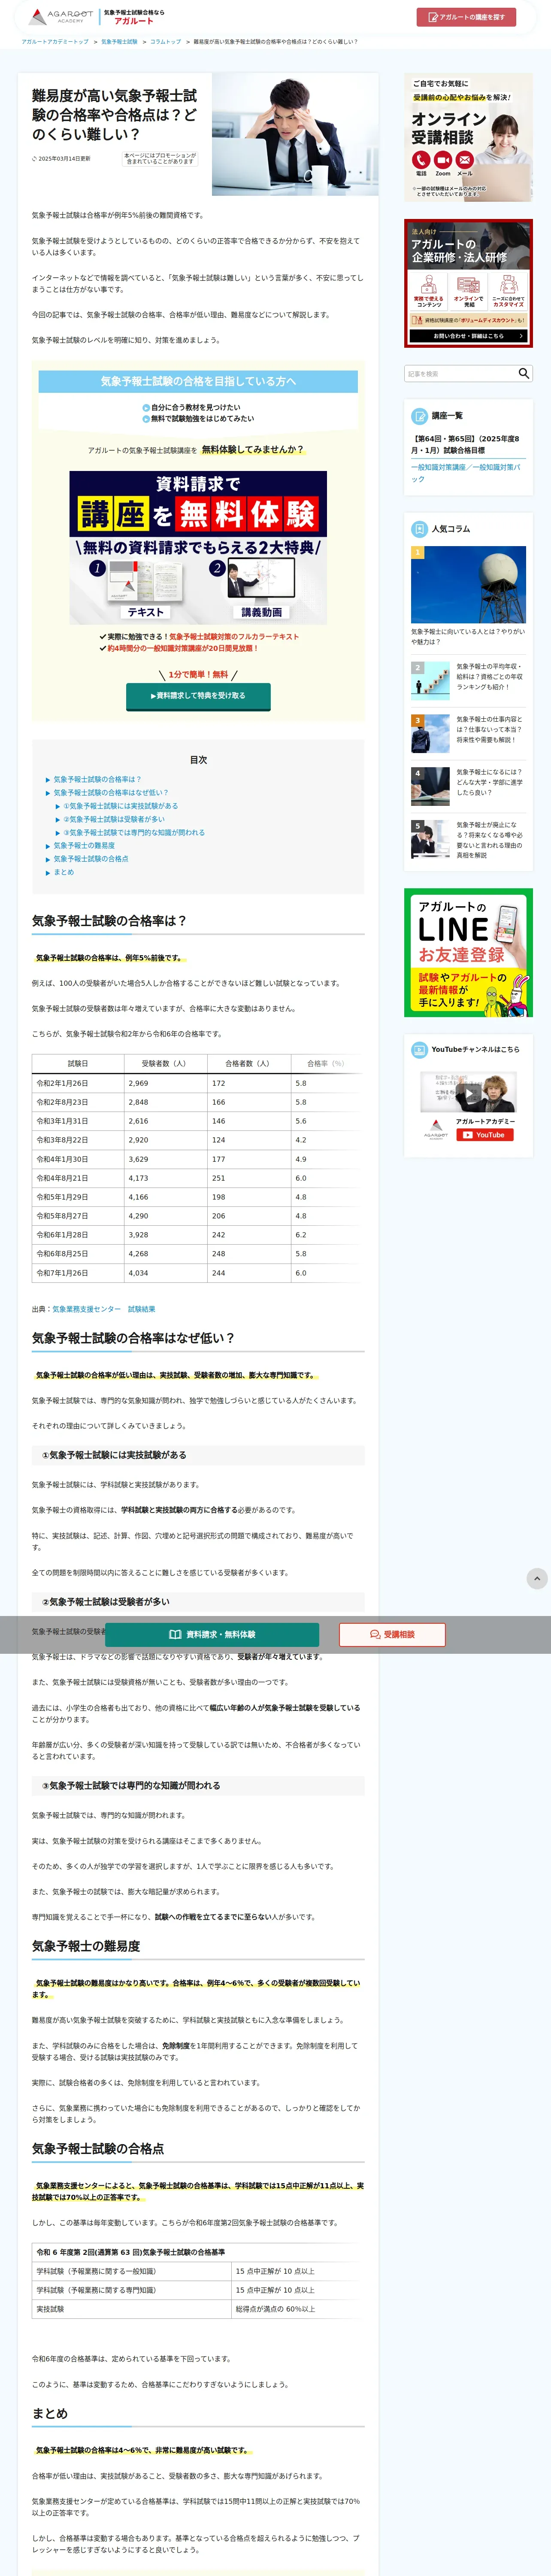
Task: Select the 4,290 applicants table cell
Action: (166, 1216)
